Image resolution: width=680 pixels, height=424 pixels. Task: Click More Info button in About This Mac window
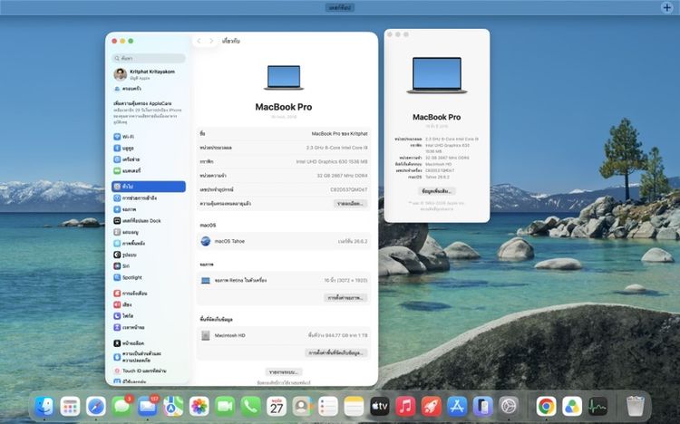[437, 191]
